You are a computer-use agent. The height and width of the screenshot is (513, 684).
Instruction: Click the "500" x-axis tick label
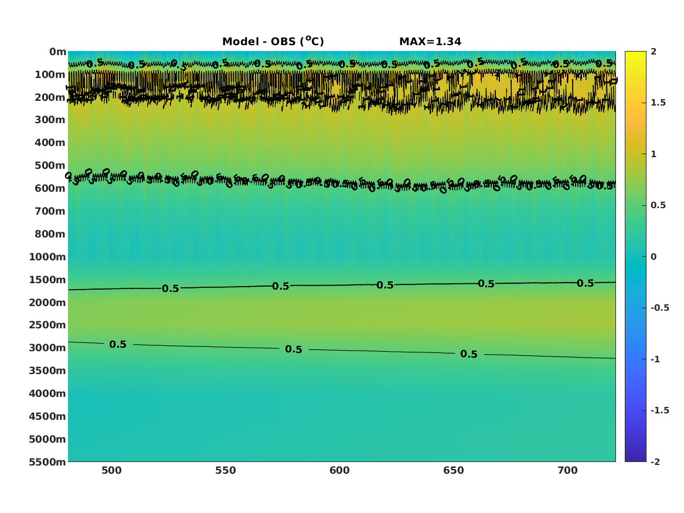[112, 470]
